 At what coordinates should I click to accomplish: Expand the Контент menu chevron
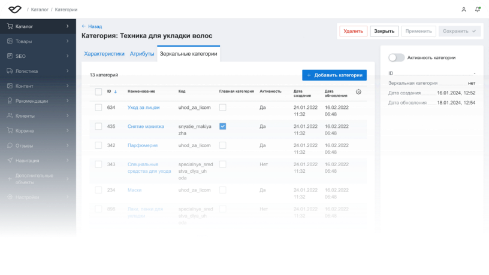tap(67, 86)
